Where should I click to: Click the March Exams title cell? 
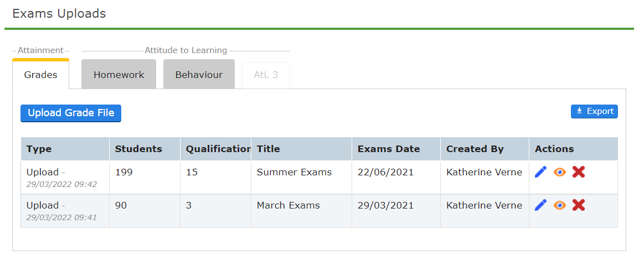[288, 205]
